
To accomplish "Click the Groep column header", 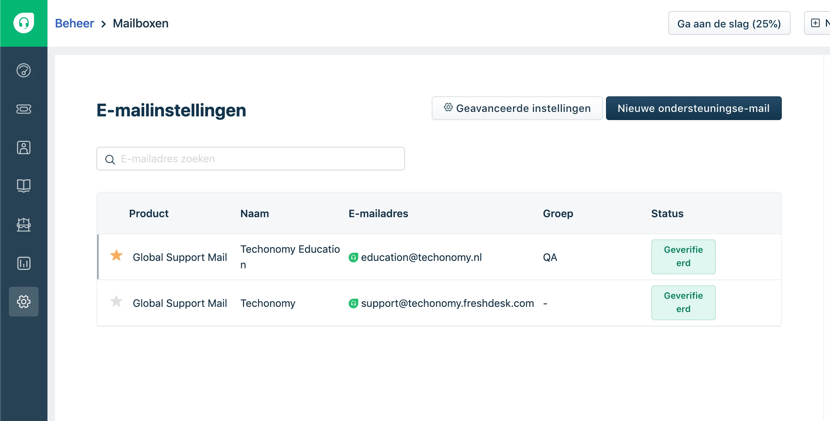I will tap(558, 213).
